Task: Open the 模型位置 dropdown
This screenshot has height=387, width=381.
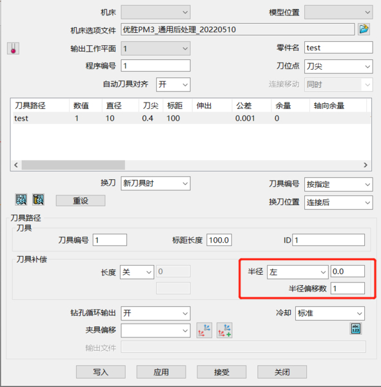Action: coord(338,12)
